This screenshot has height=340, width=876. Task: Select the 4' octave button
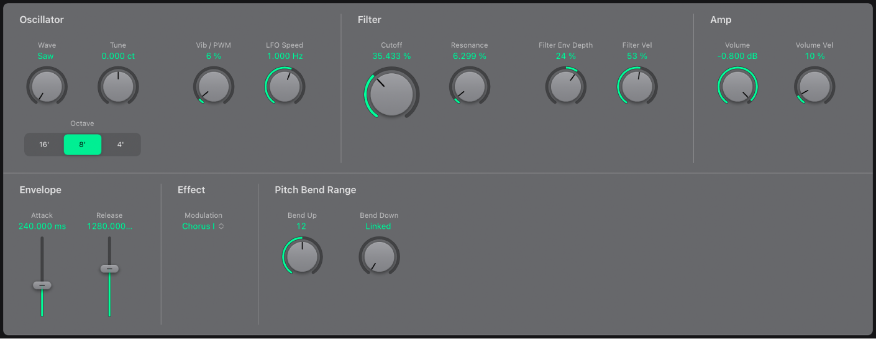121,145
